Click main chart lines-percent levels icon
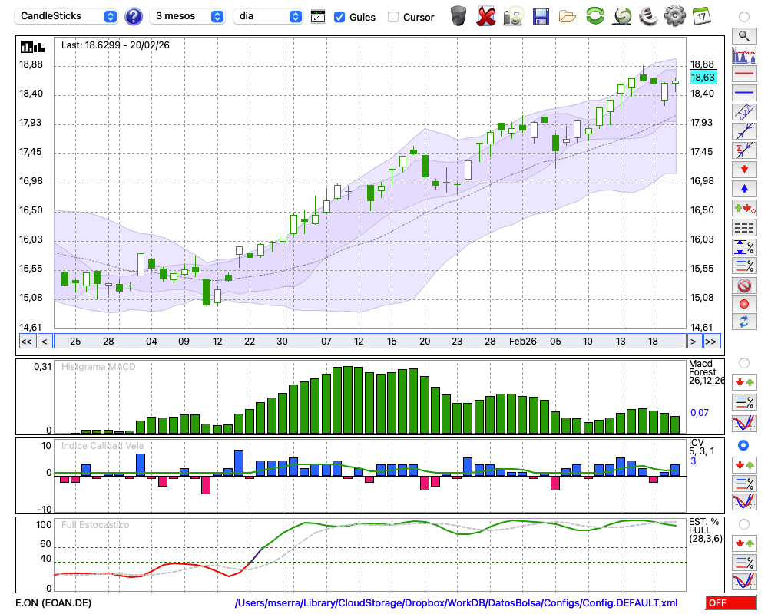768x614 pixels. pos(744,266)
